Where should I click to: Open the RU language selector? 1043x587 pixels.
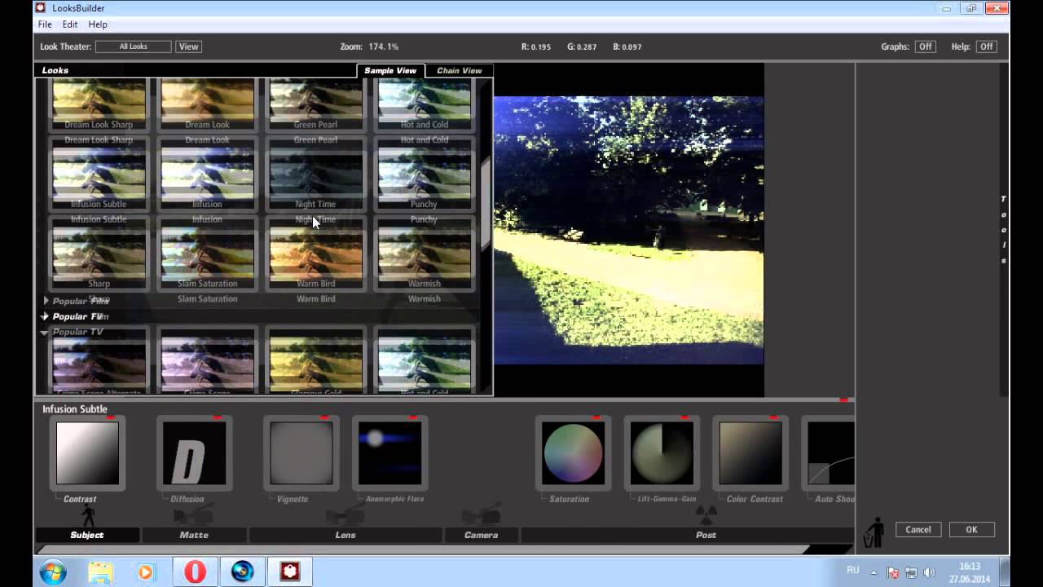coord(852,571)
